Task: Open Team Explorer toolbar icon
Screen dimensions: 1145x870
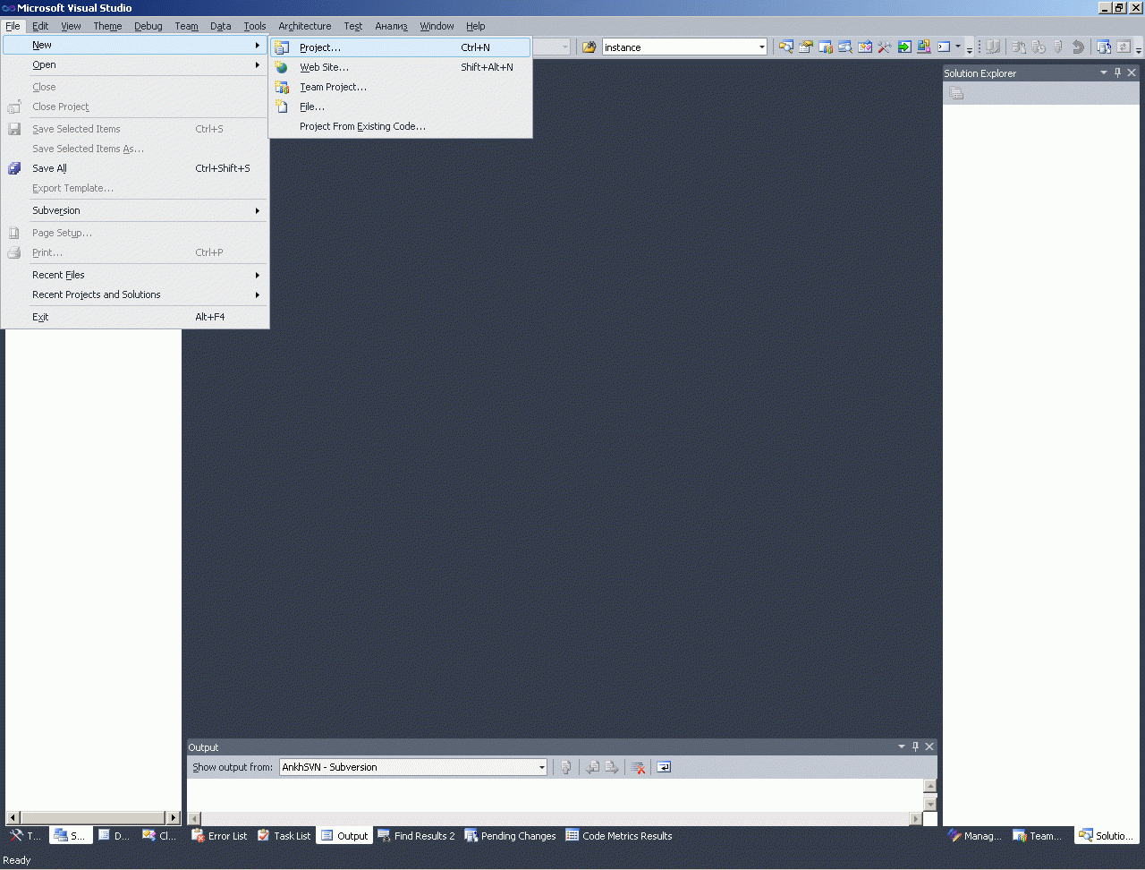Action: tap(826, 47)
